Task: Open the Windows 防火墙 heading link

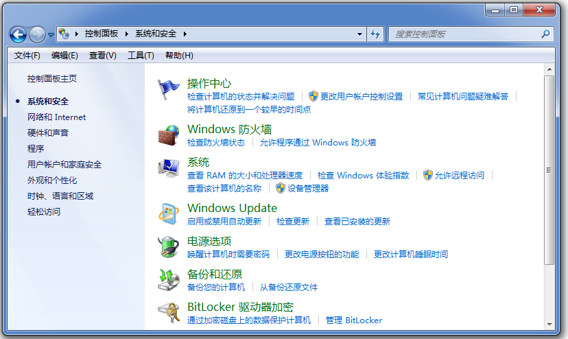Action: [x=229, y=129]
